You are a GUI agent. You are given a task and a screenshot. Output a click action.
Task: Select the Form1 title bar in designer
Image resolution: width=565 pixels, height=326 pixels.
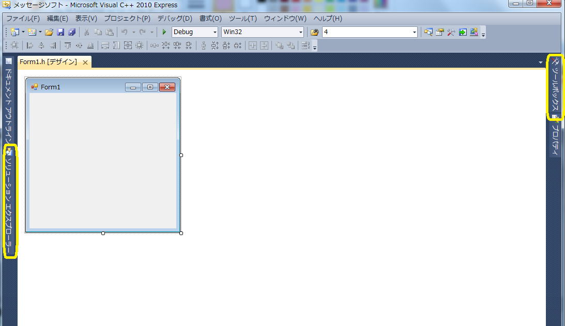point(103,87)
